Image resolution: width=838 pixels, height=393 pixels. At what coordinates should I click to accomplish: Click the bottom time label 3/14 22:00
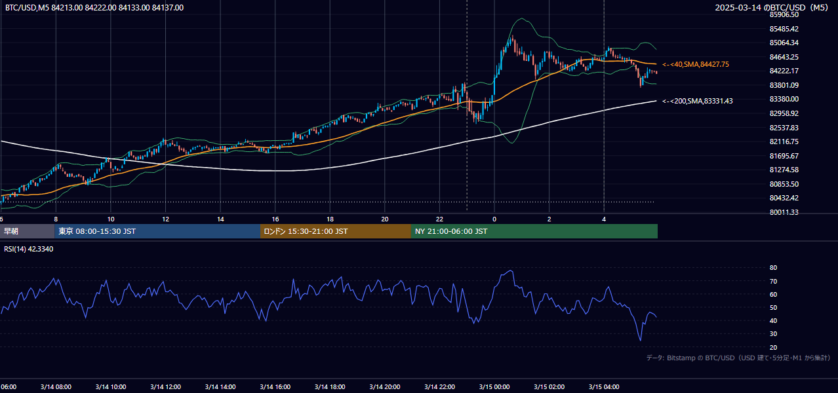click(x=439, y=387)
